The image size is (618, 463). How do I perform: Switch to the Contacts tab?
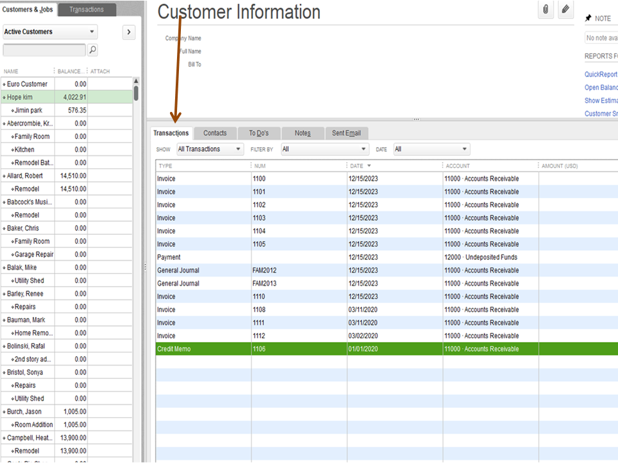tap(215, 133)
